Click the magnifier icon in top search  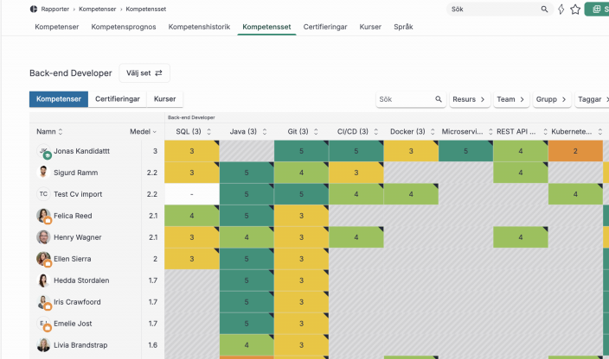[544, 9]
